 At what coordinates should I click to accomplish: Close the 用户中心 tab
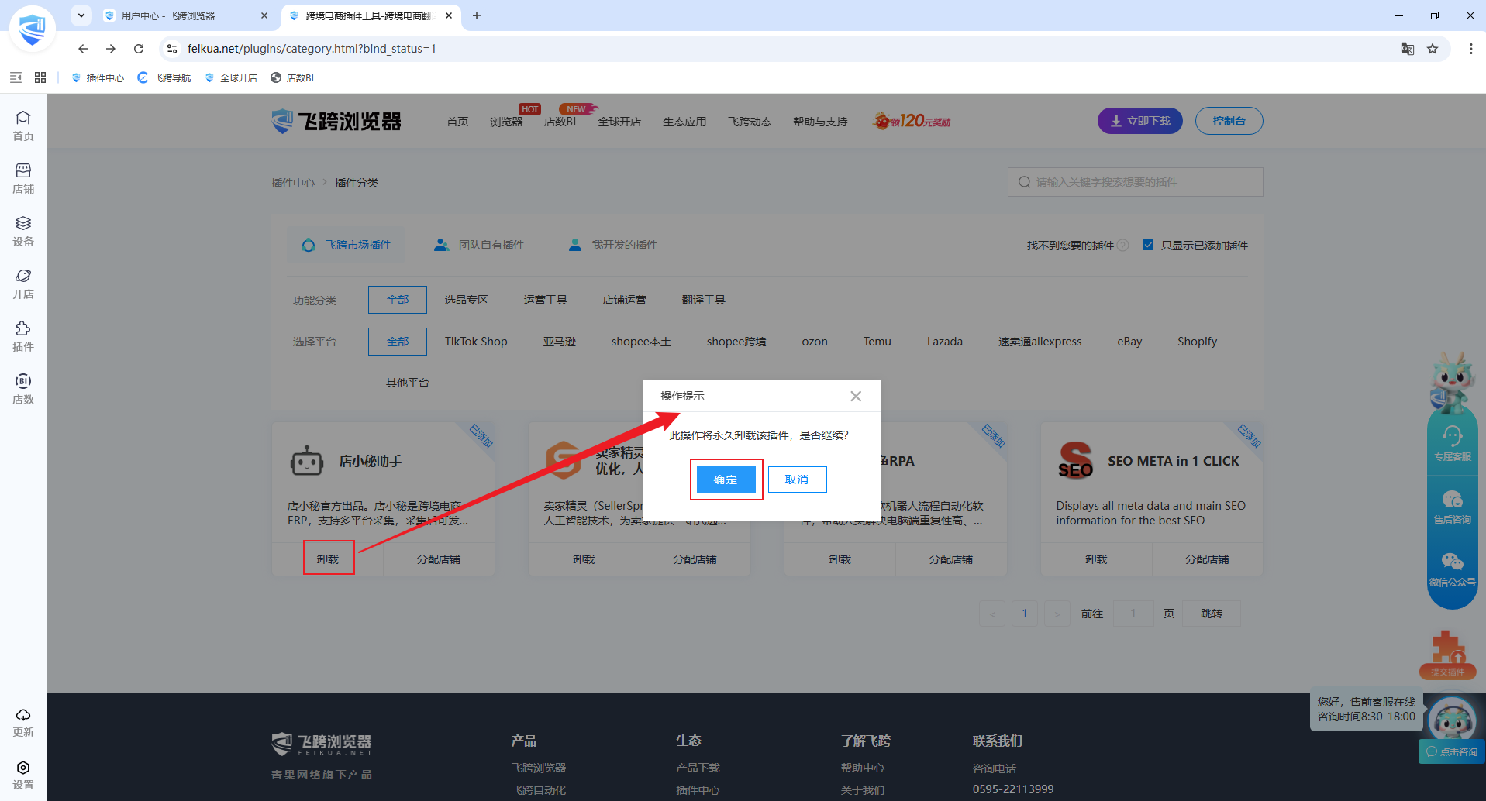click(x=264, y=15)
